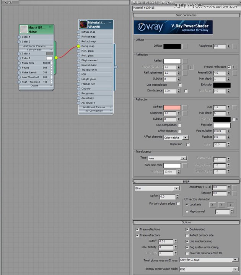The width and height of the screenshot is (241, 275).
Task: Switch to the View1 tab
Action: point(10,2)
